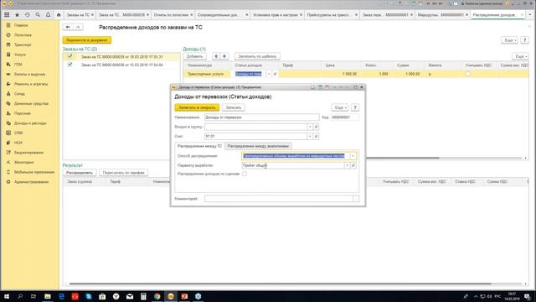536x302 pixels.
Task: Open help in the income item dialog
Action: pyautogui.click(x=355, y=107)
